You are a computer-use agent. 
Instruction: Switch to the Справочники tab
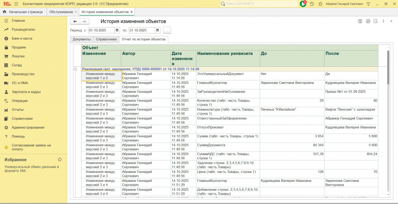106,39
